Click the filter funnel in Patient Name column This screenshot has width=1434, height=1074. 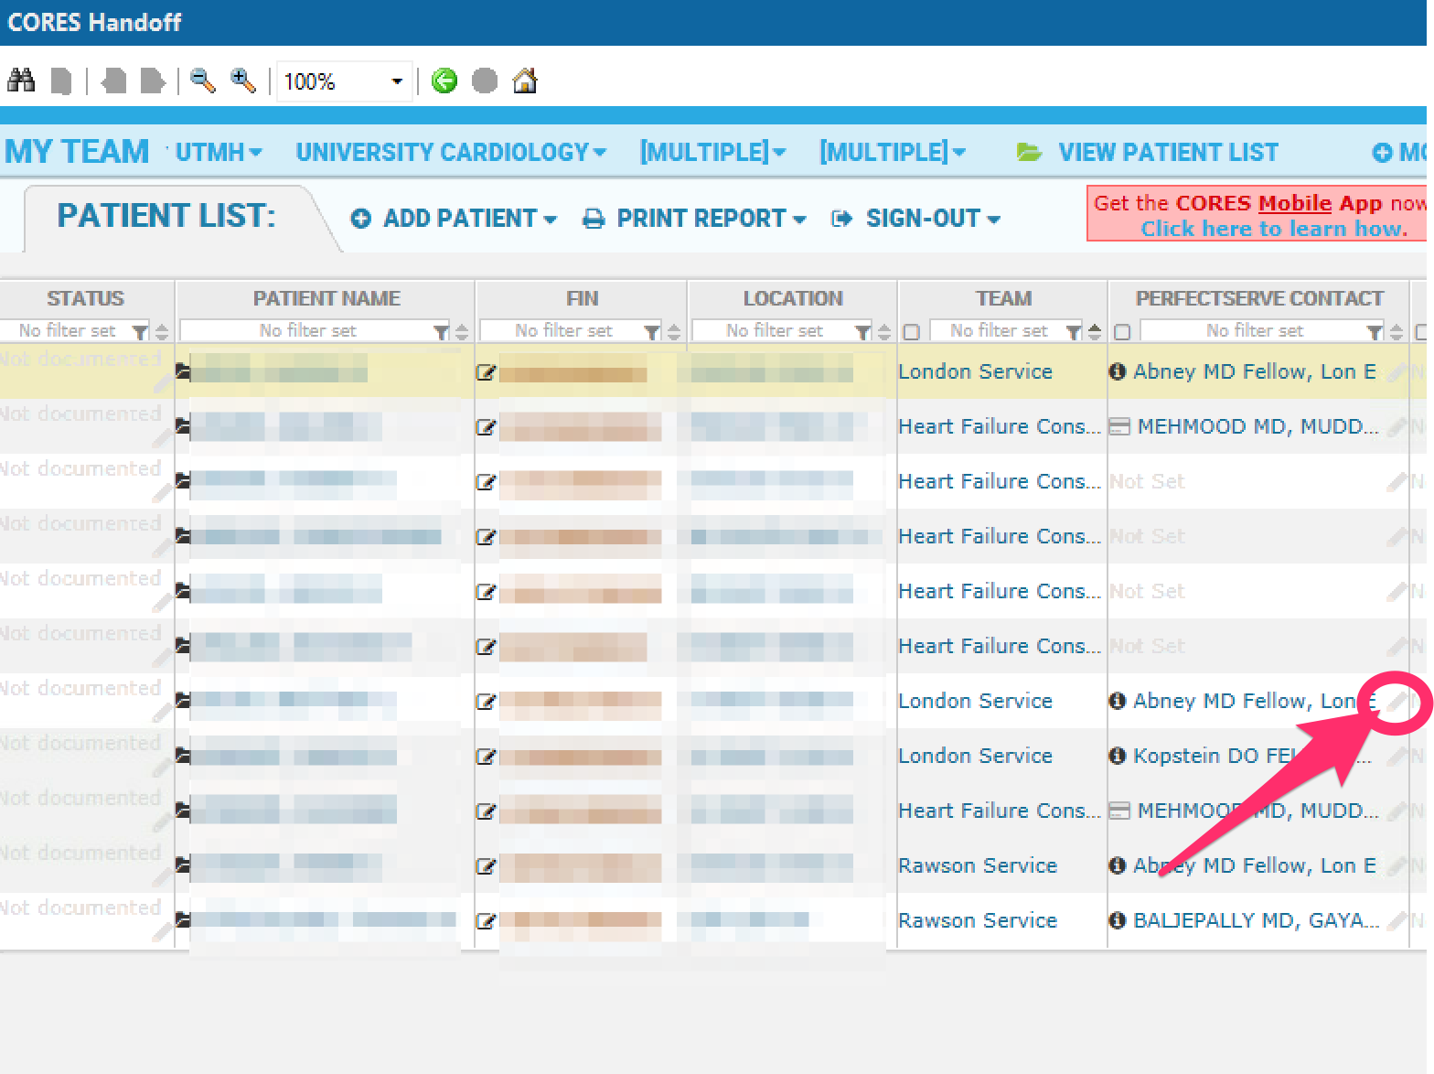[441, 331]
